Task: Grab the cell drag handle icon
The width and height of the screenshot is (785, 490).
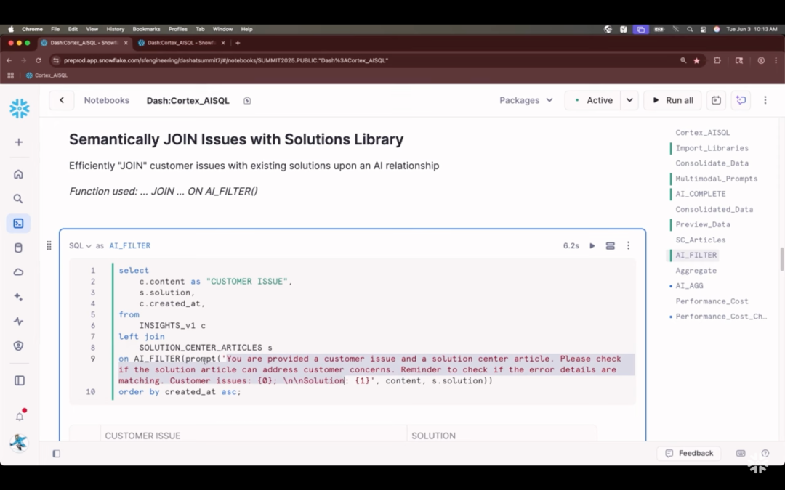Action: tap(49, 245)
